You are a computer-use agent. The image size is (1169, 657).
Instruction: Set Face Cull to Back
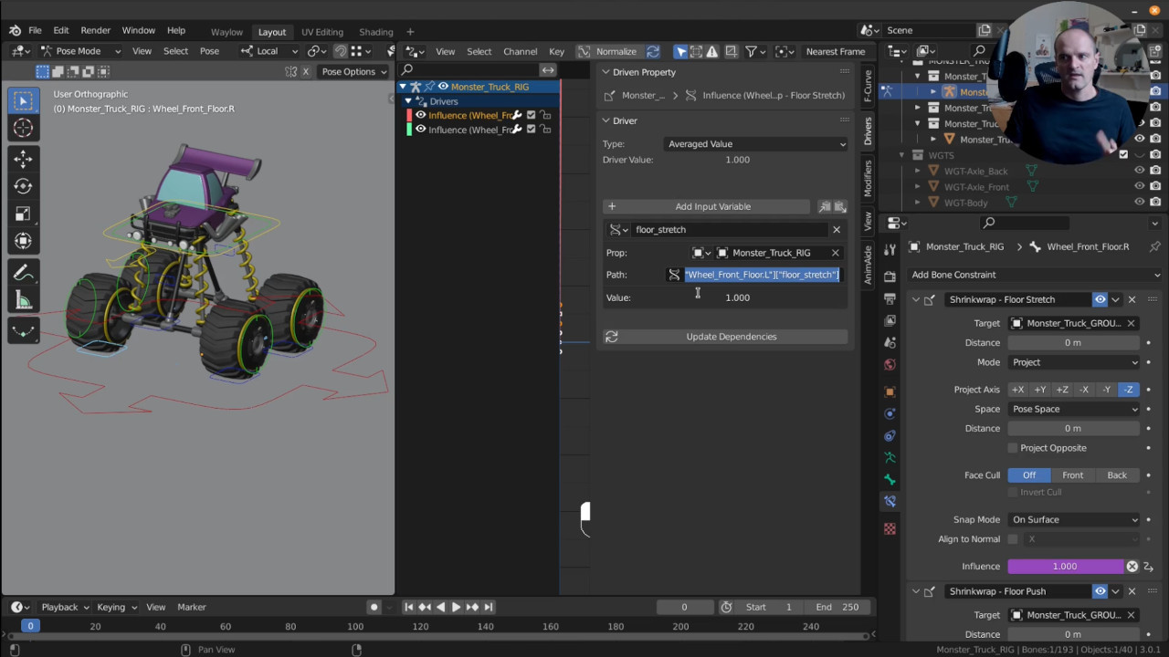(1117, 475)
